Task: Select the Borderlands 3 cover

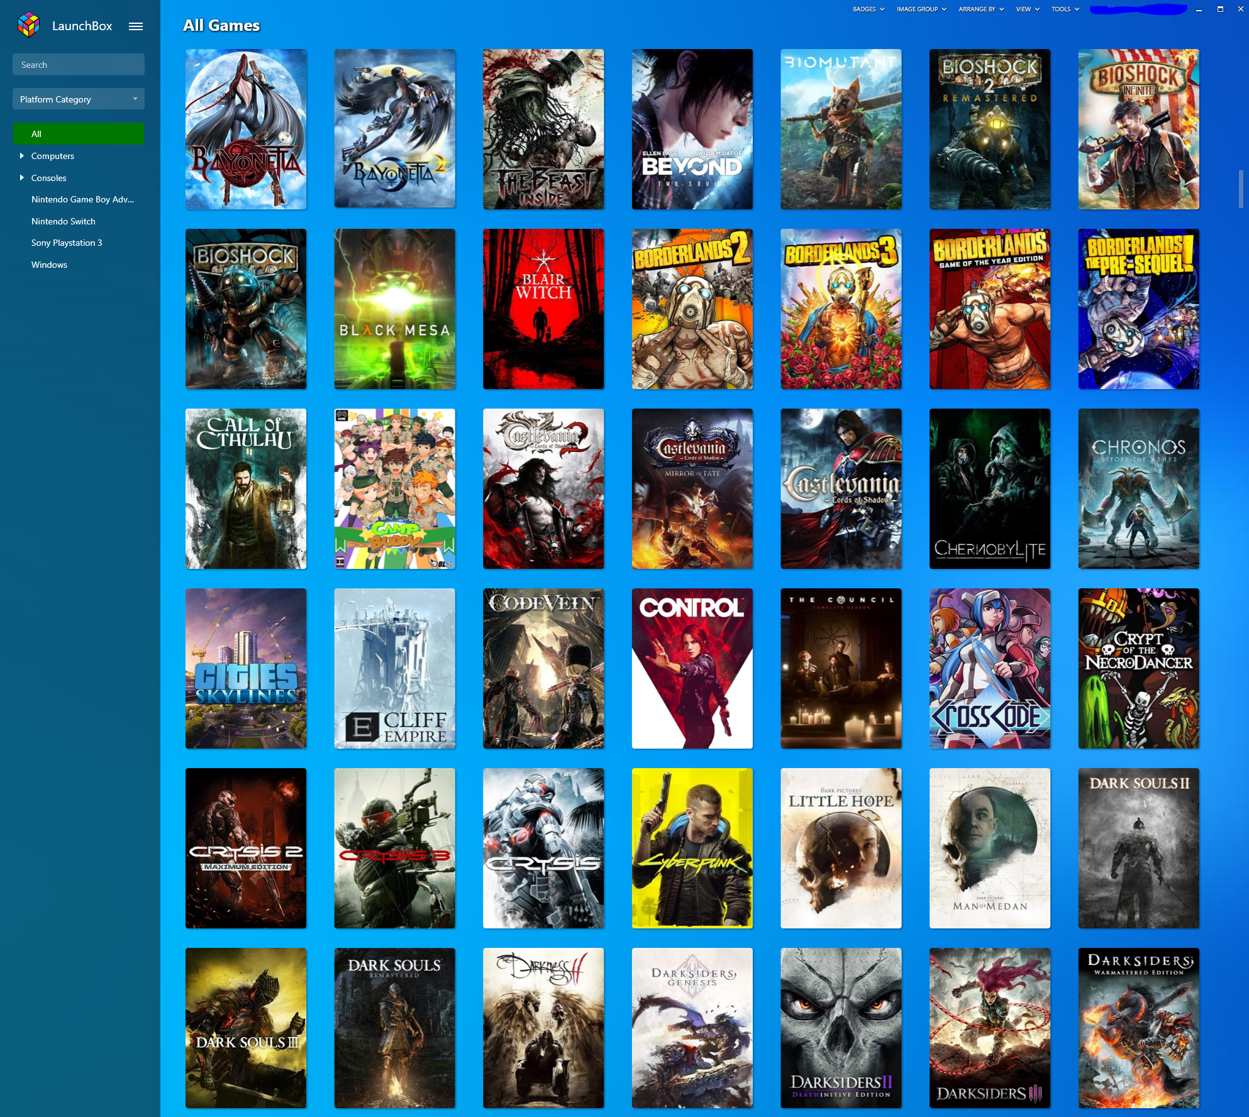Action: pyautogui.click(x=841, y=309)
